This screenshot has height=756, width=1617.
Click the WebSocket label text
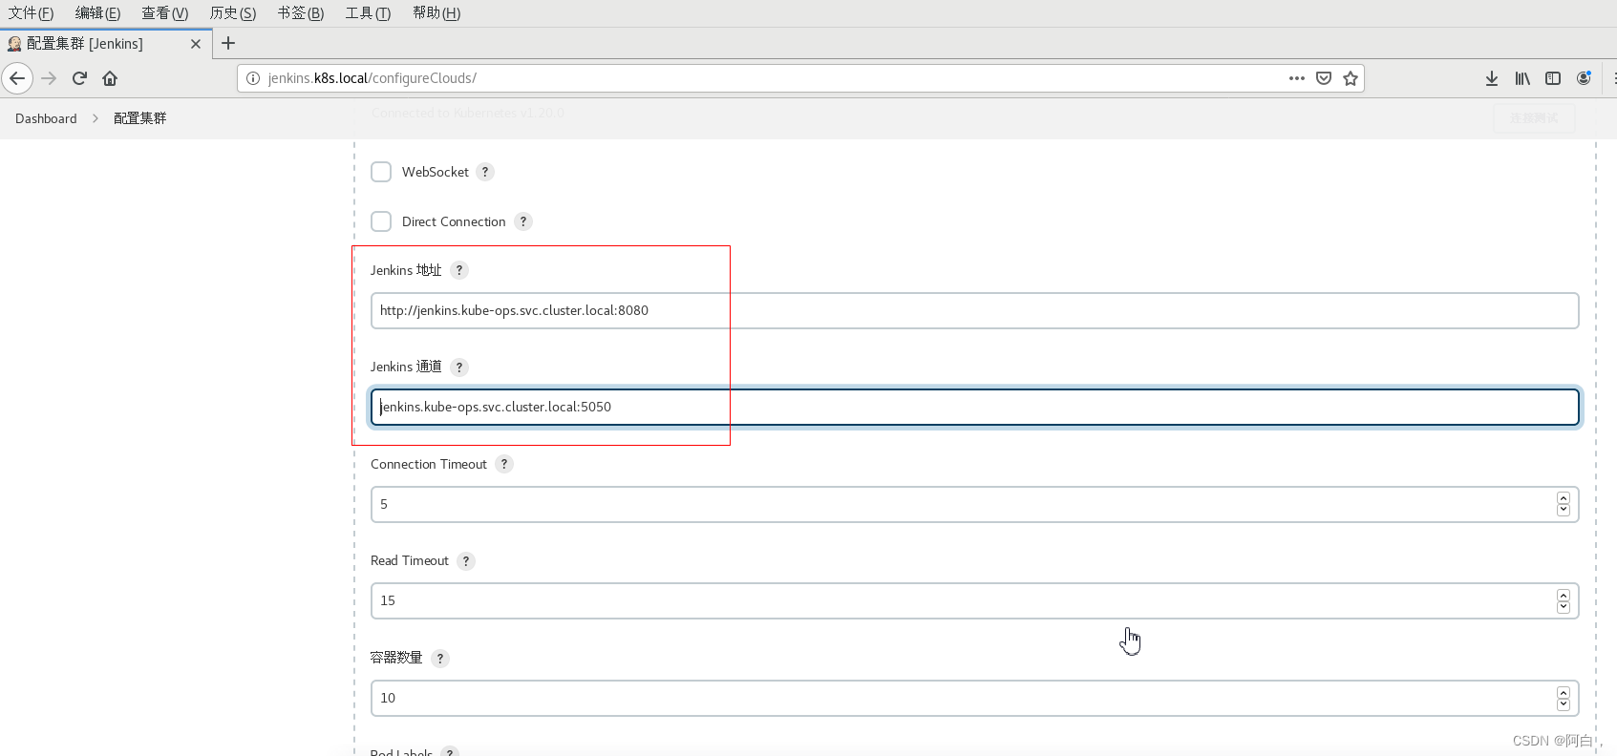[x=436, y=172]
